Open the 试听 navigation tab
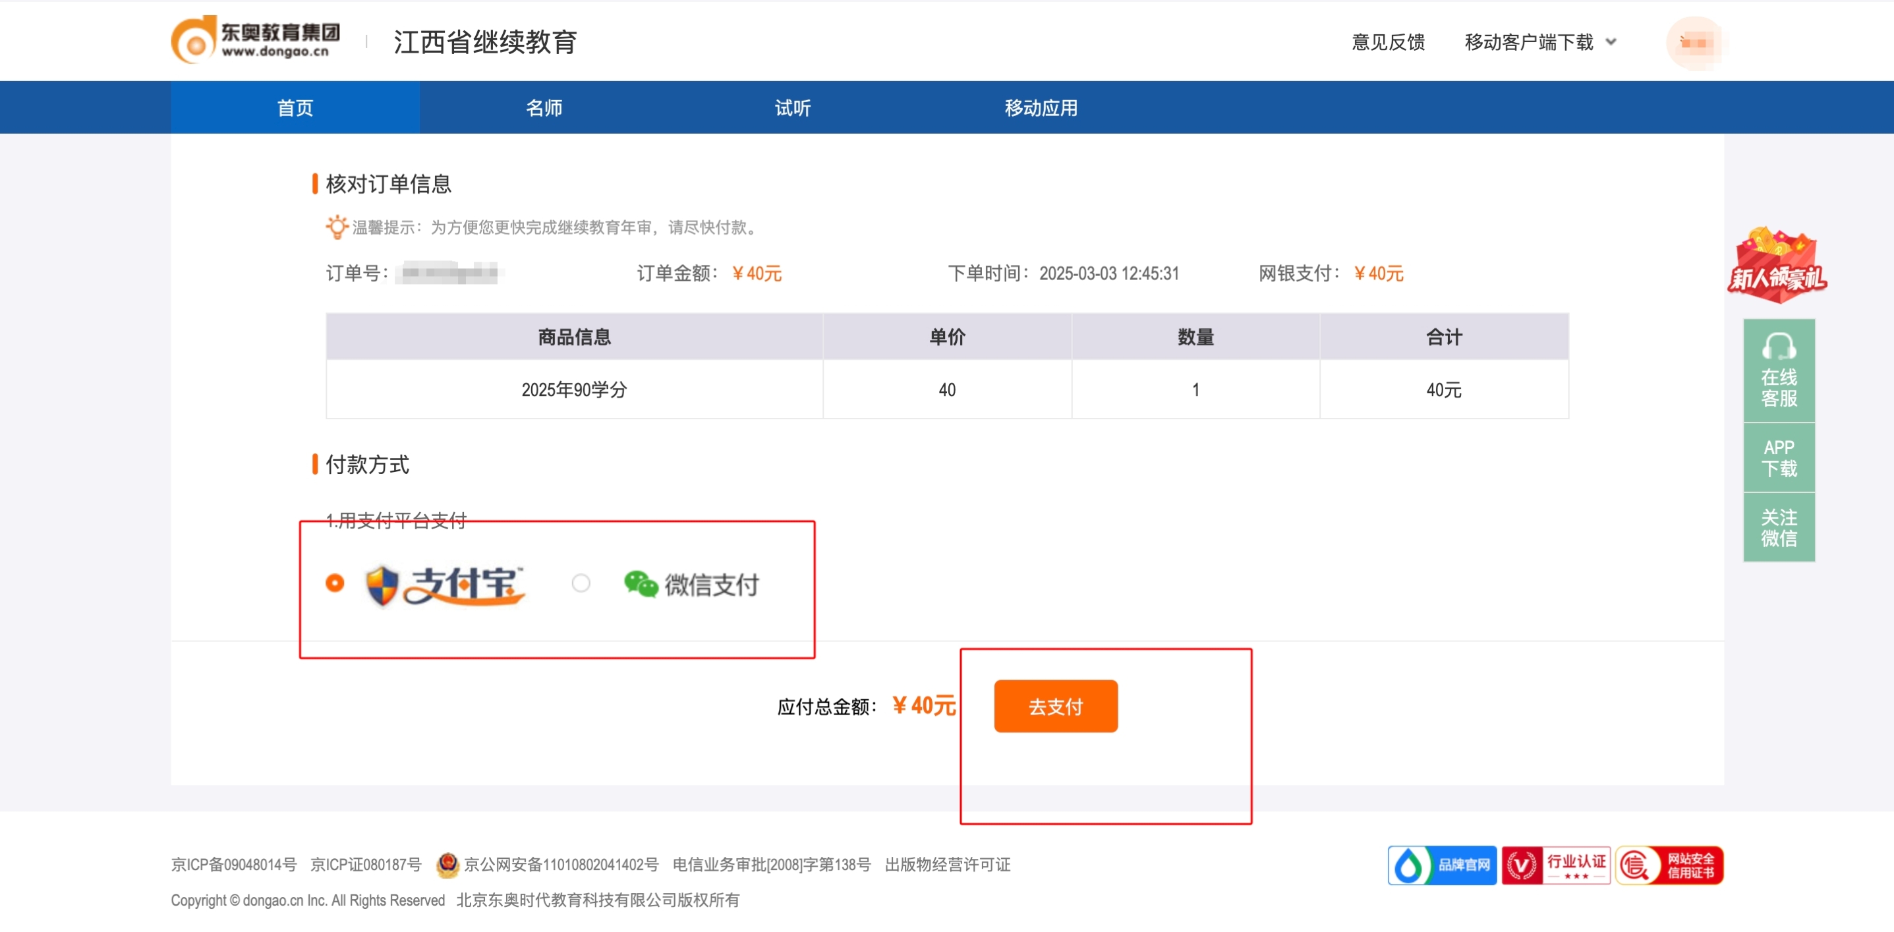 (792, 107)
